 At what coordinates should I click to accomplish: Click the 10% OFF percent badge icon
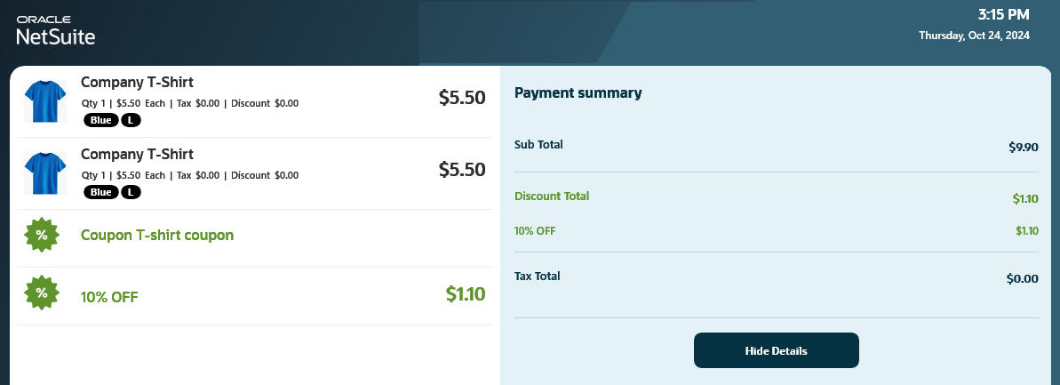(x=41, y=293)
